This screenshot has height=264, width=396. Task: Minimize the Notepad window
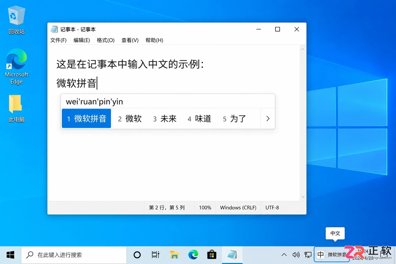[258, 29]
